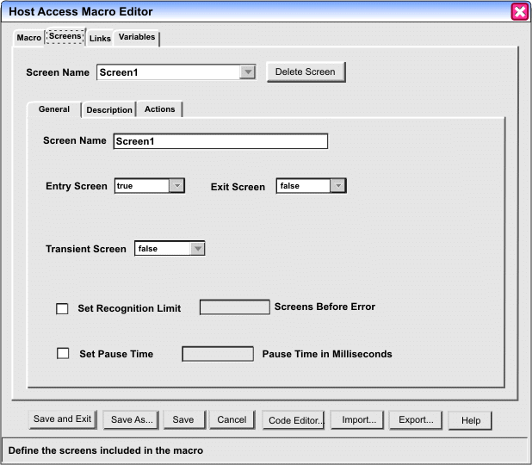Select the Screens tab
Screen dimensions: 532x465
coord(65,36)
